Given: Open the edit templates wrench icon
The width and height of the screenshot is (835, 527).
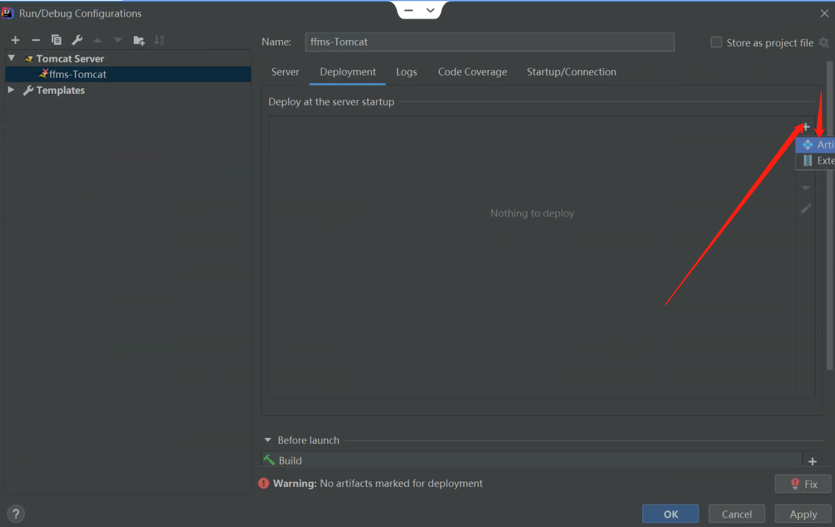Looking at the screenshot, I should (x=77, y=40).
